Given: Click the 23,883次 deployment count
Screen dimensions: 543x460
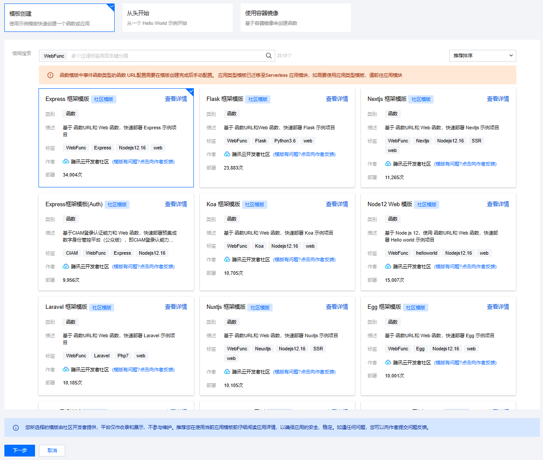Looking at the screenshot, I should coord(234,168).
